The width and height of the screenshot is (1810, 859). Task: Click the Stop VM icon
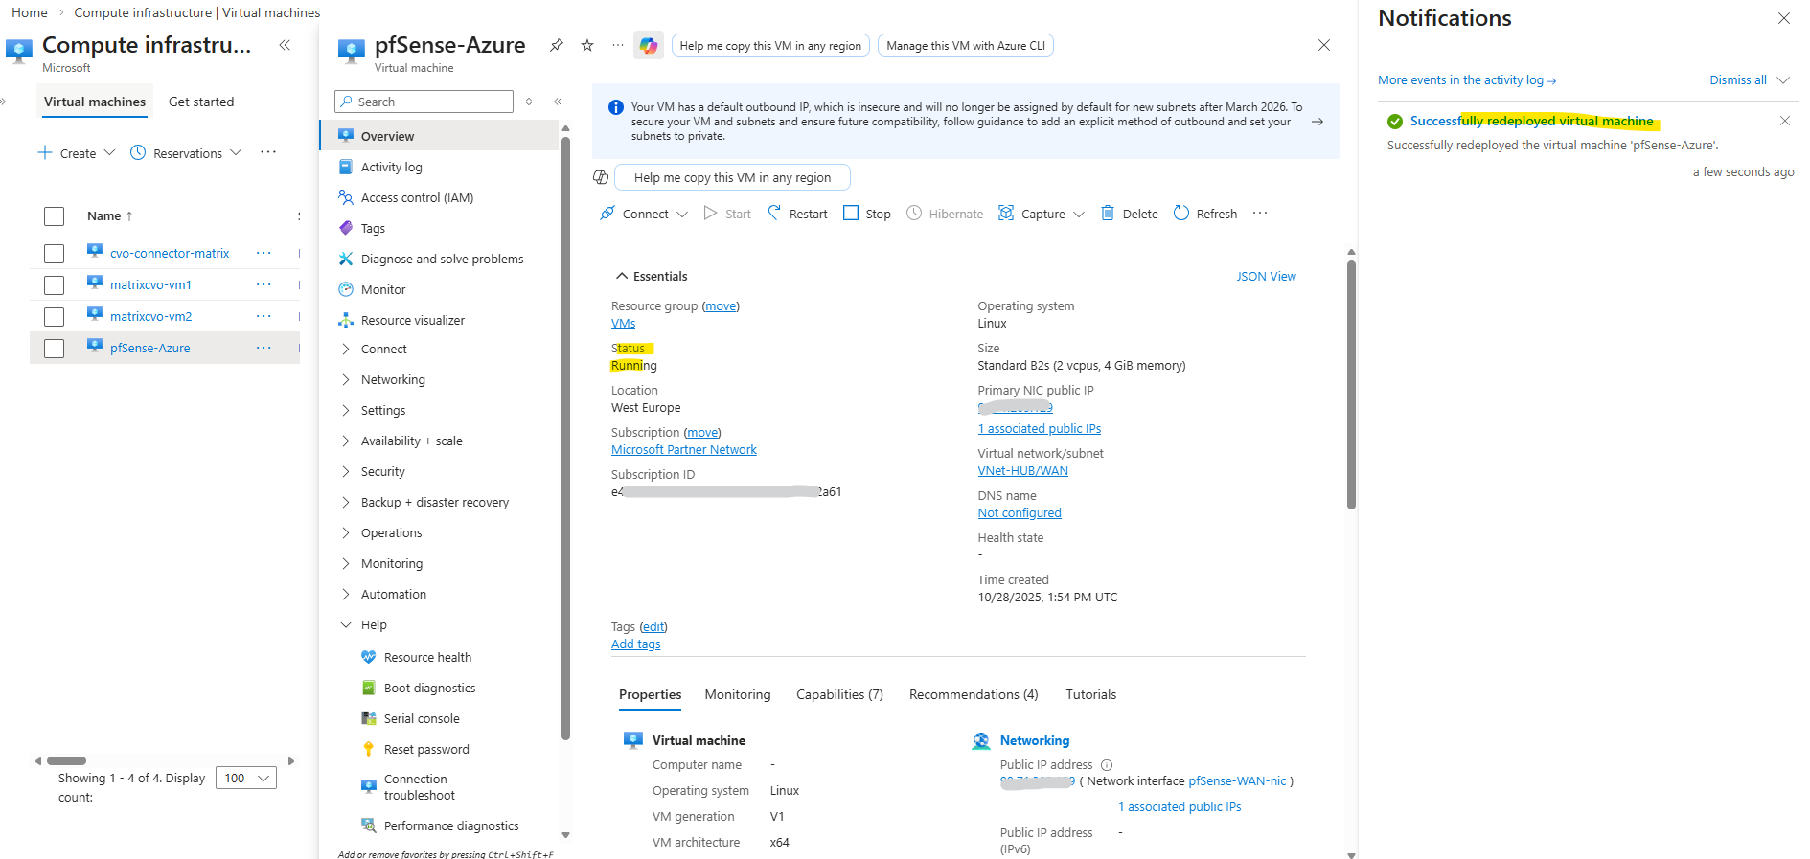click(851, 214)
